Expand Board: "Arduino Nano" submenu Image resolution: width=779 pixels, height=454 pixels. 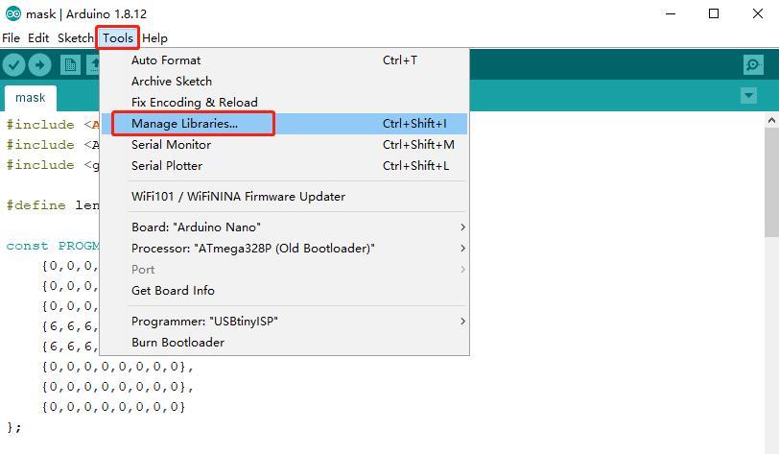click(284, 227)
